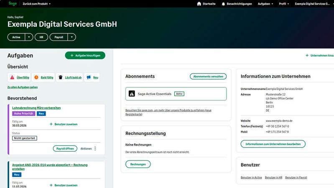Select the Active product pill

point(16,37)
